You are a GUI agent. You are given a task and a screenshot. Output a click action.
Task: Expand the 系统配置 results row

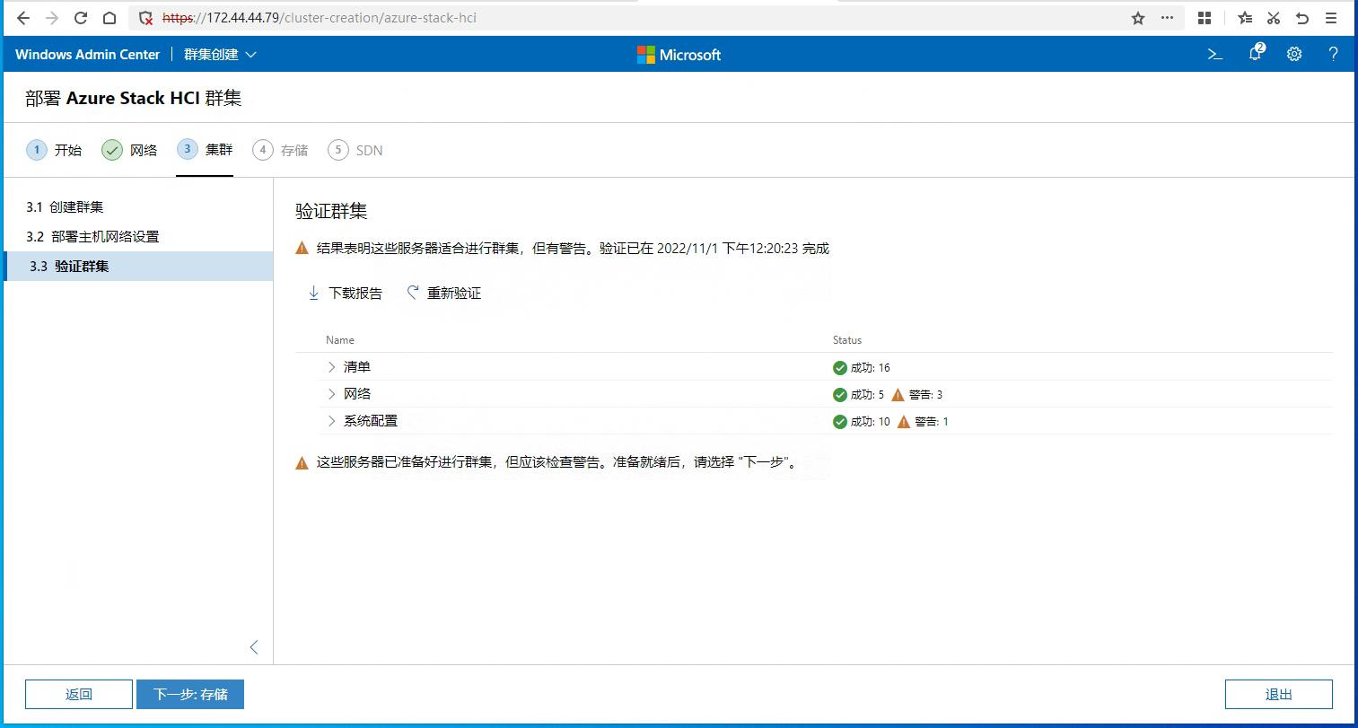tap(331, 421)
